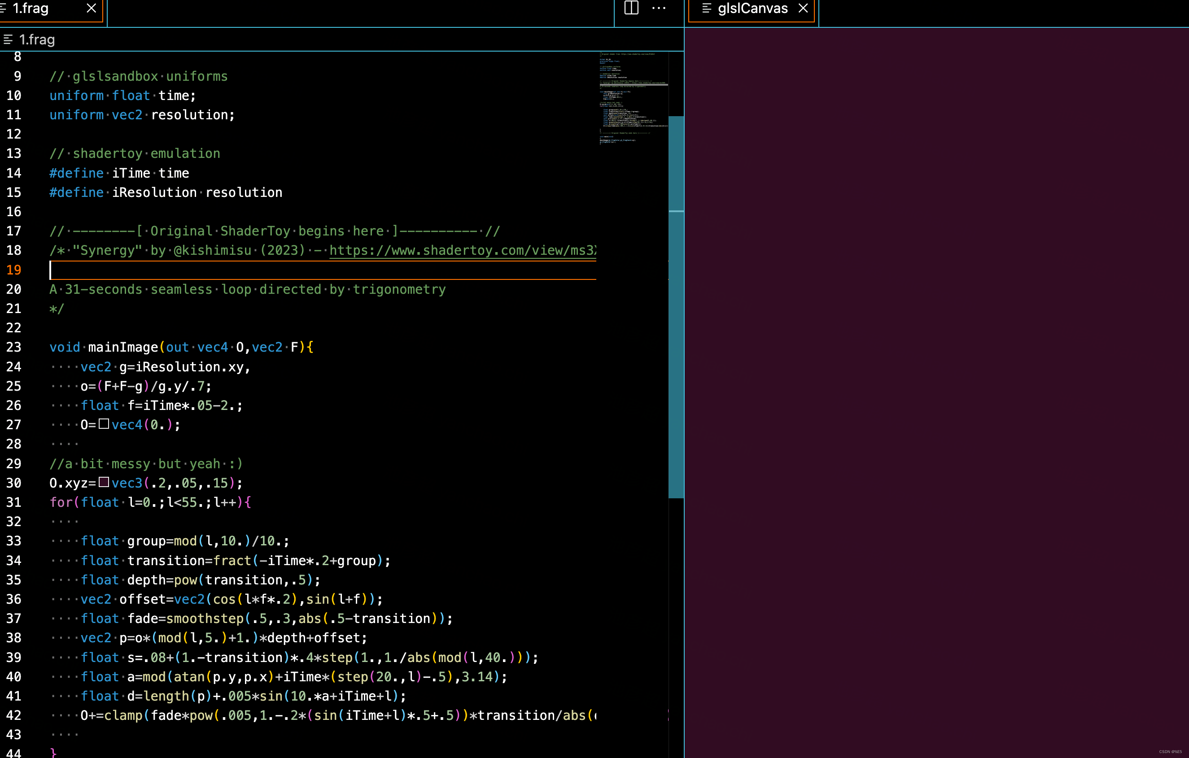Screen dimensions: 1189x758
Task: Click the 1.frag breadcrumb label
Action: pos(36,39)
